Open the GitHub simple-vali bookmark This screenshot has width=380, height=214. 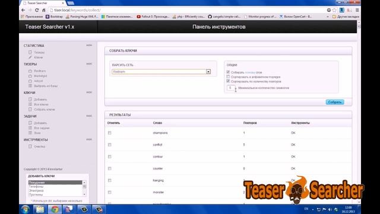tap(224, 17)
